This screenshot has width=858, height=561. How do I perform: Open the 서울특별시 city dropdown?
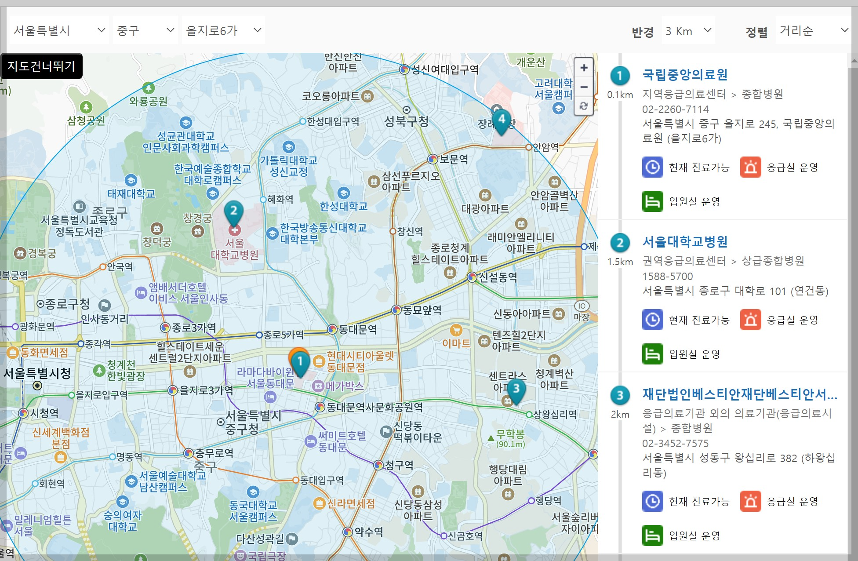[x=59, y=30]
